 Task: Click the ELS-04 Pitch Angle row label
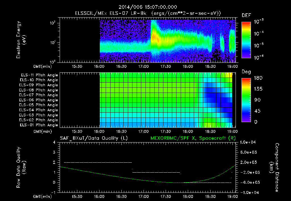click(39, 110)
